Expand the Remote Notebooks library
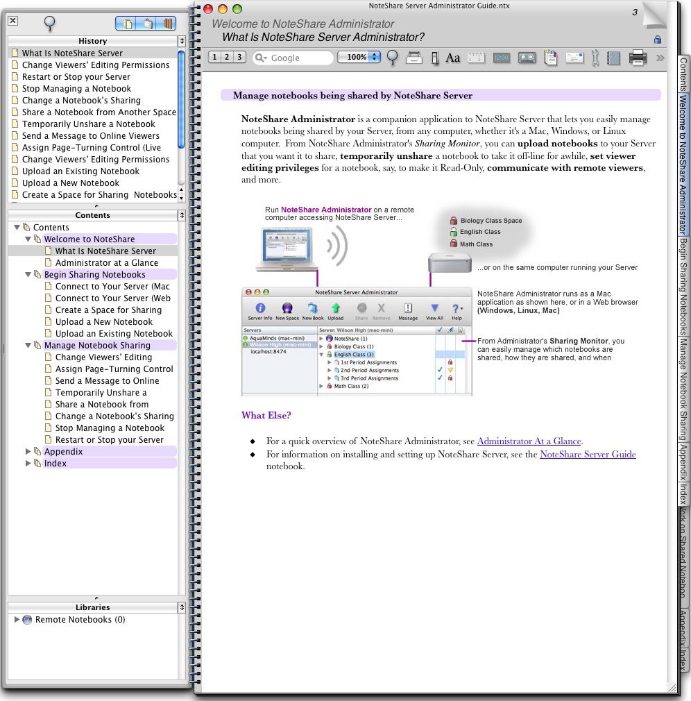 click(17, 619)
